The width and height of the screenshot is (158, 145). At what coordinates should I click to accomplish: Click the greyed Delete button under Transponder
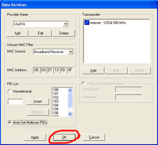pos(139,71)
